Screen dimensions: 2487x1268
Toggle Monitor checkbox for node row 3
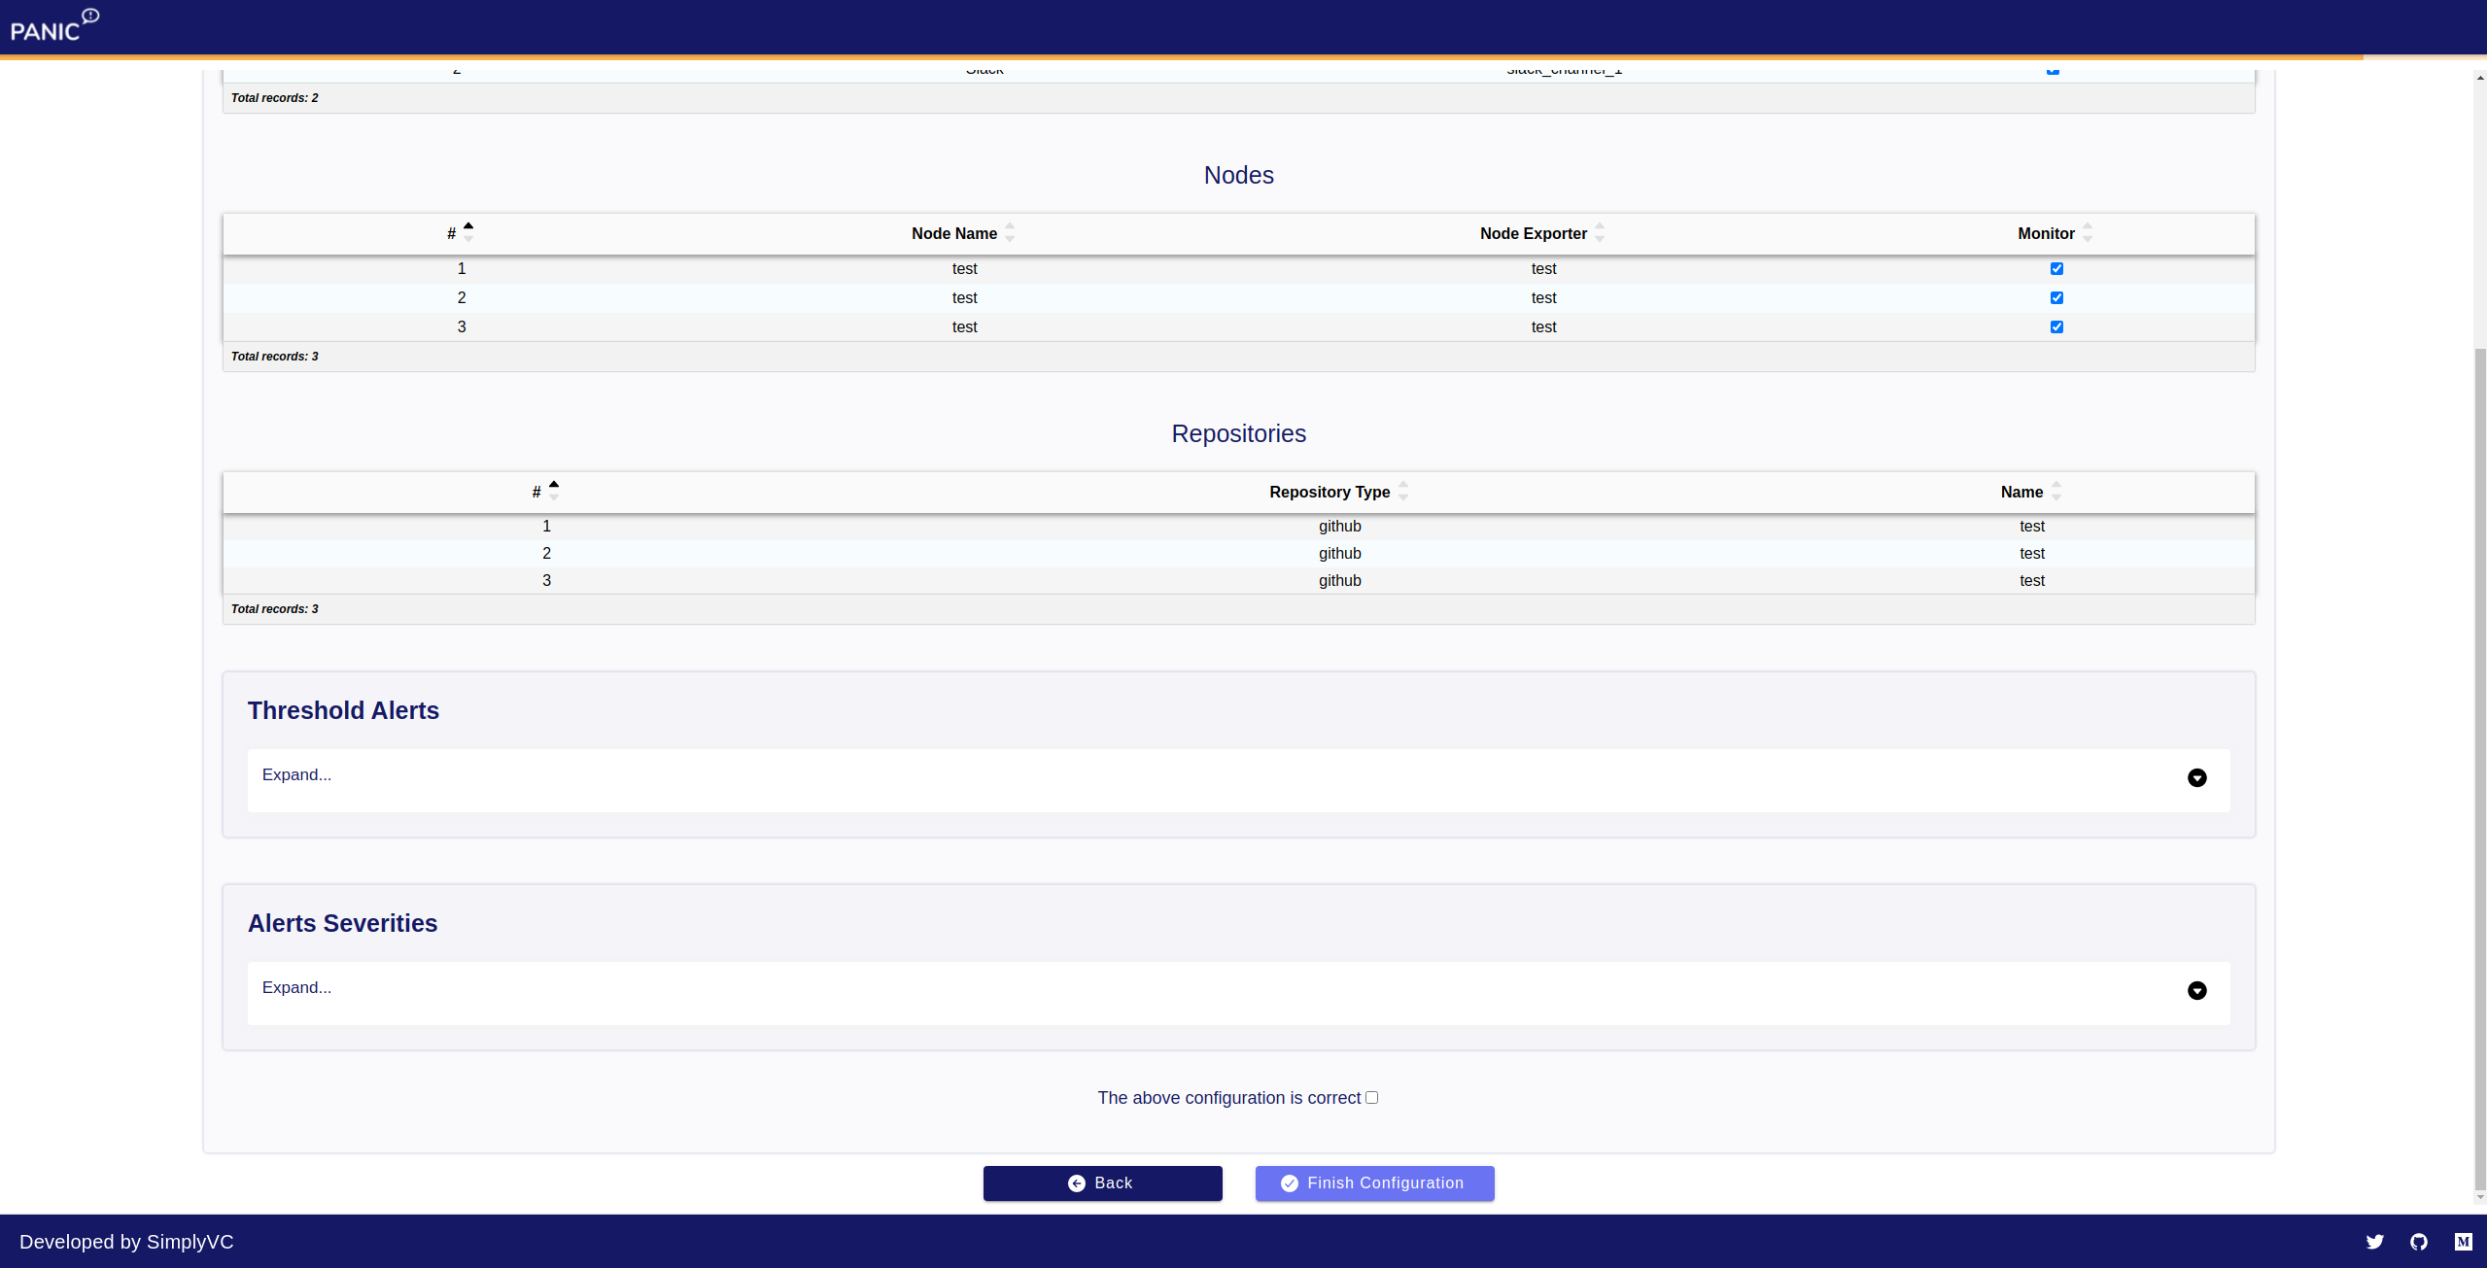[x=2056, y=327]
